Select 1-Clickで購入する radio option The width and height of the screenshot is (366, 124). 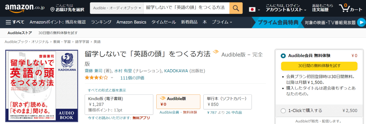[283, 111]
